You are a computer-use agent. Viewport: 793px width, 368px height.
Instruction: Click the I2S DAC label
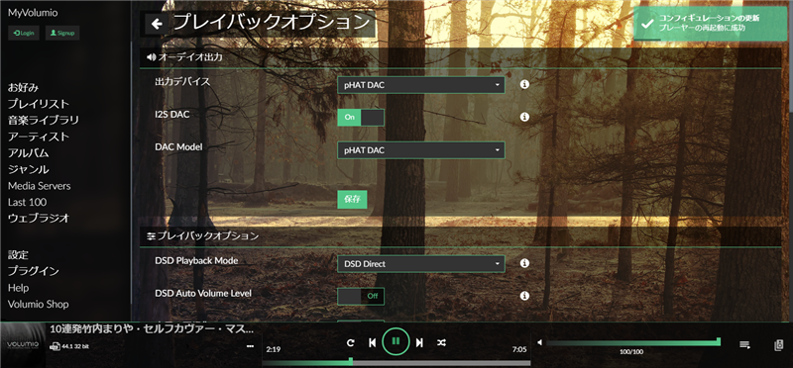pos(171,115)
